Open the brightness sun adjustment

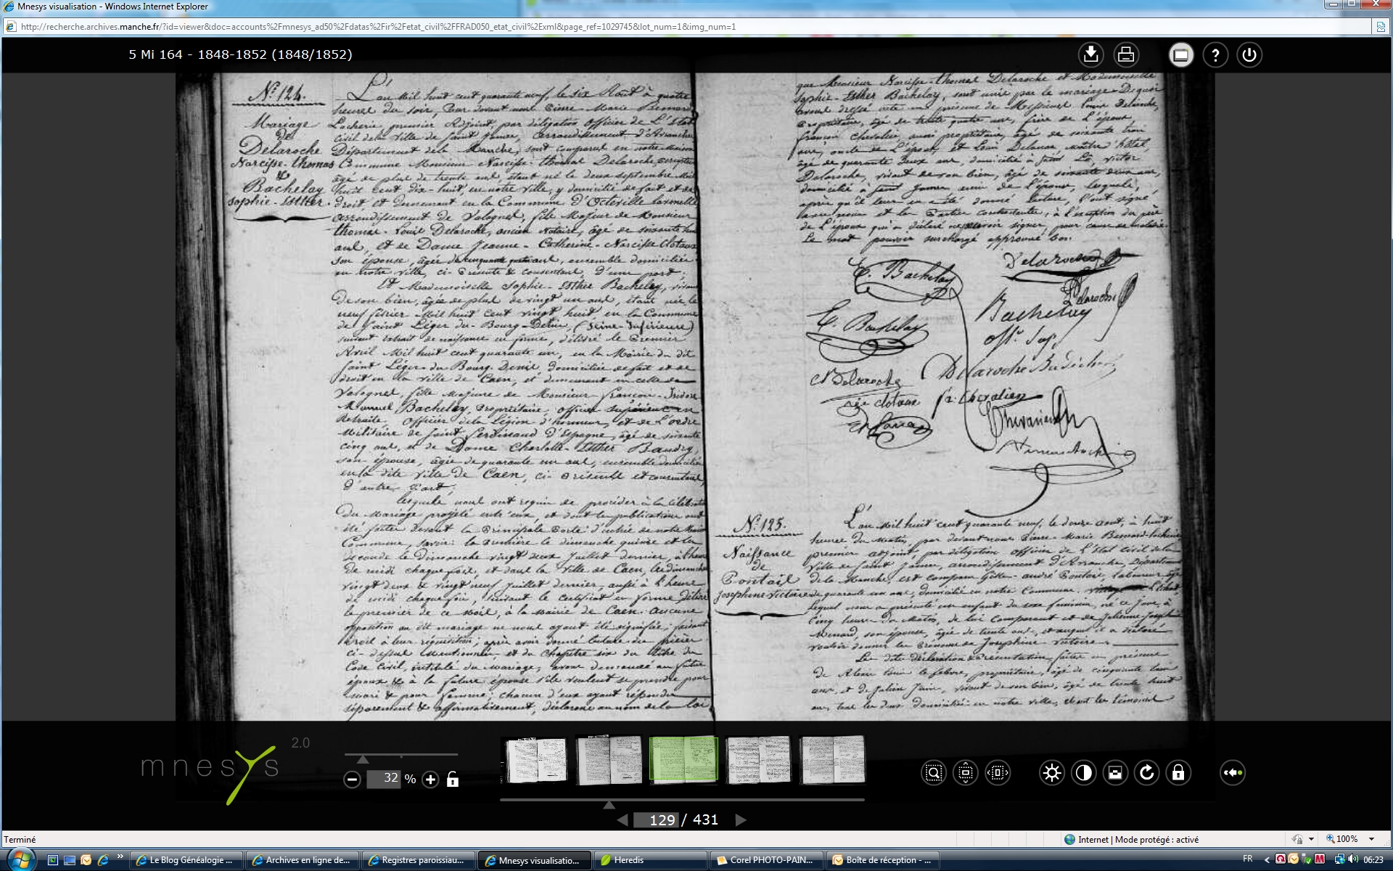point(1051,773)
